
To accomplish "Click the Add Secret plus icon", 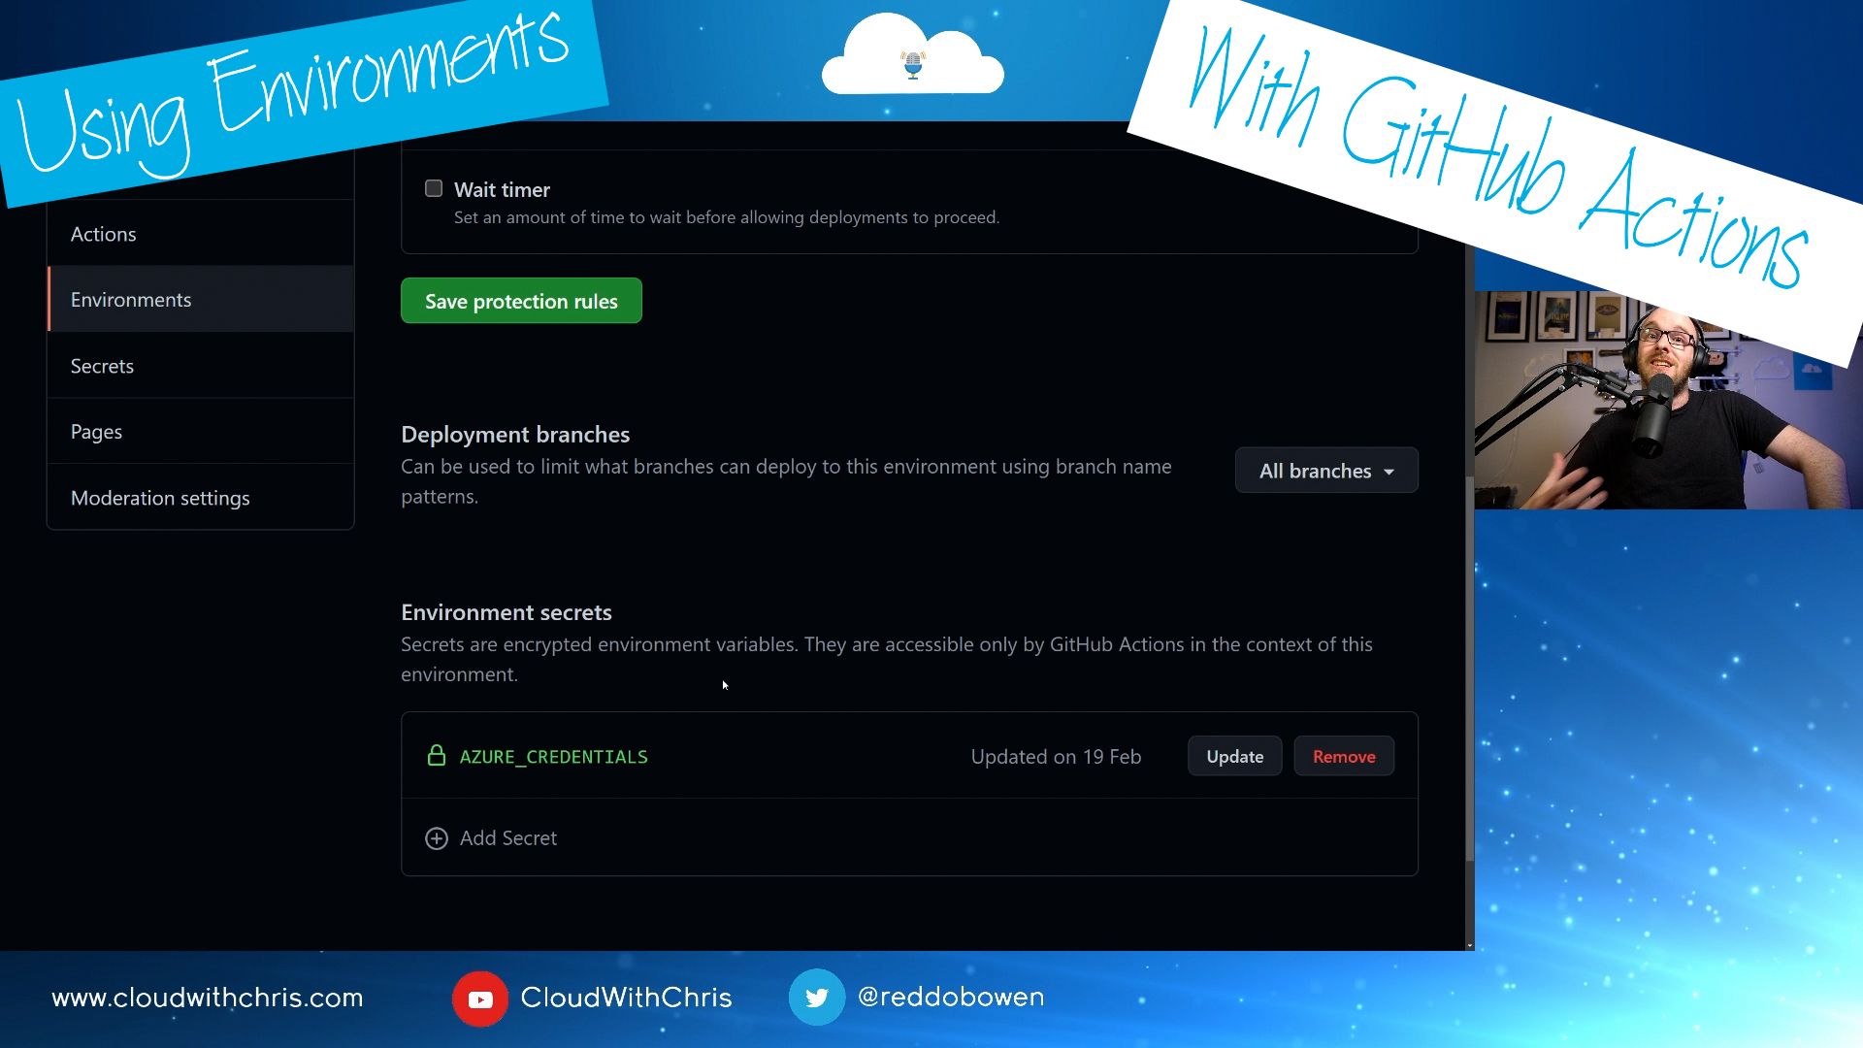I will point(437,838).
